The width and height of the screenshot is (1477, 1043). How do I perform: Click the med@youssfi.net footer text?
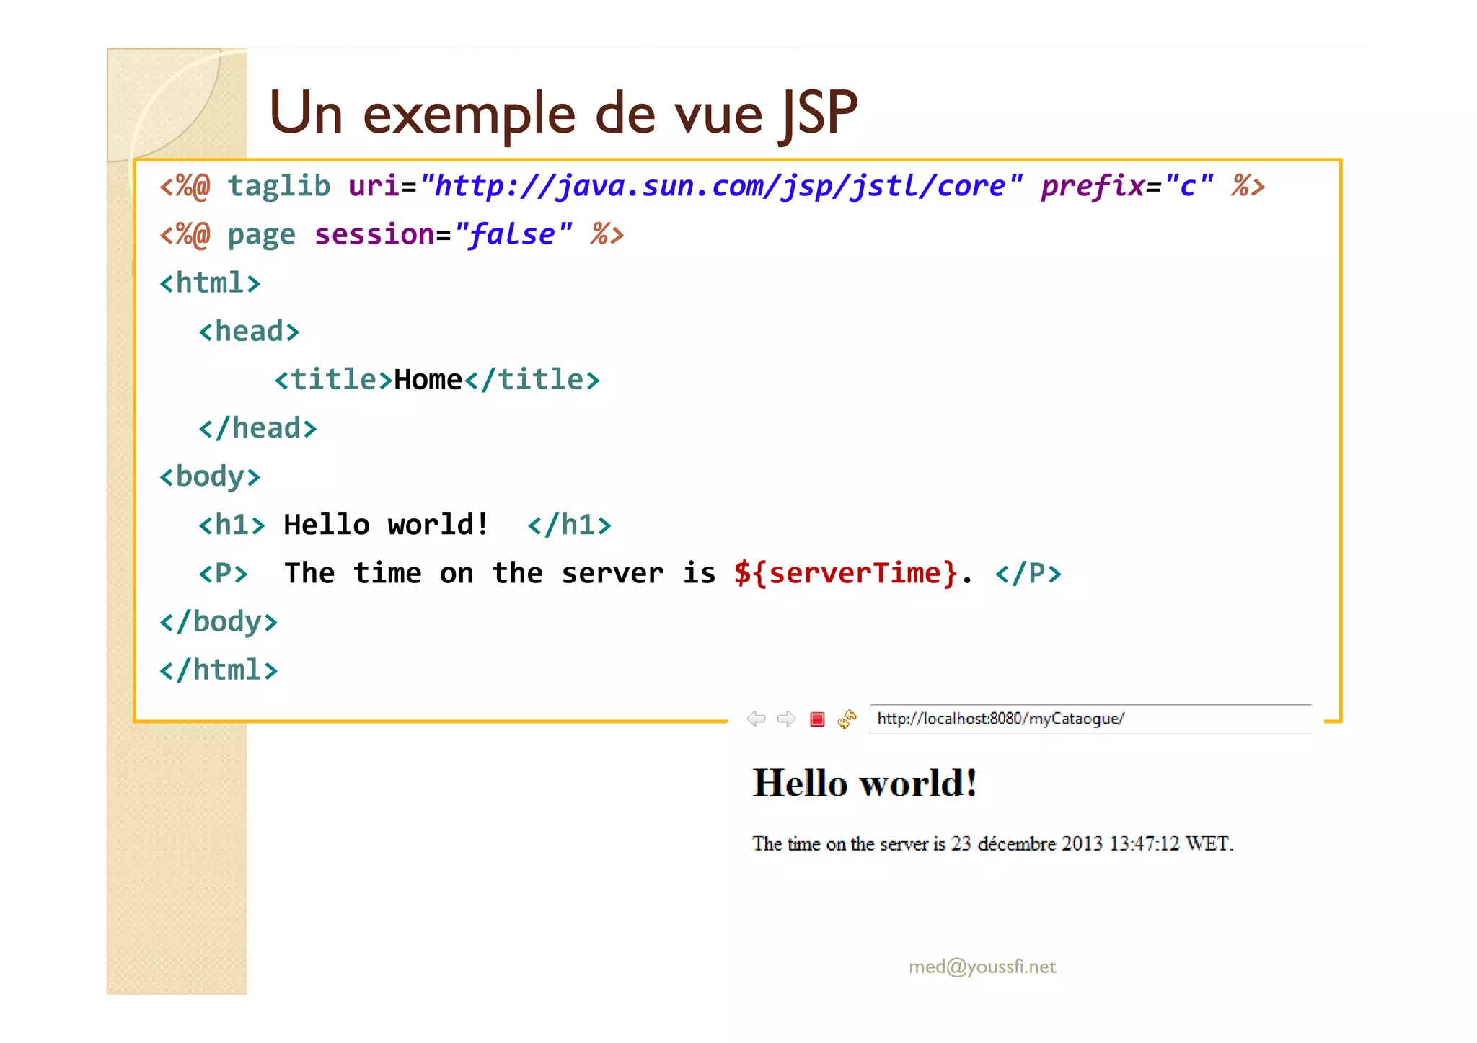pos(982,967)
